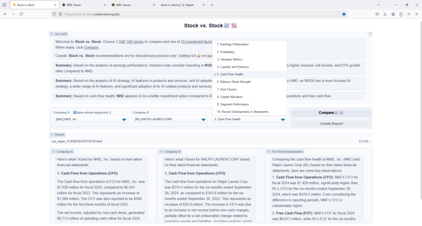Screen dimensions: 422x226
Task: Click the Compare link in welcome message
Action: pos(91,47)
